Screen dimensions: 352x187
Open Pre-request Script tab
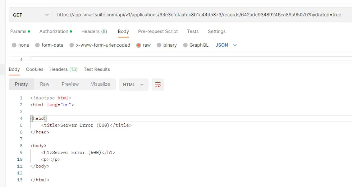click(x=158, y=32)
